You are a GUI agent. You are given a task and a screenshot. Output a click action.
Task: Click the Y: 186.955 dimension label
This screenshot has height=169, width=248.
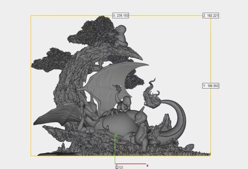coord(211,86)
